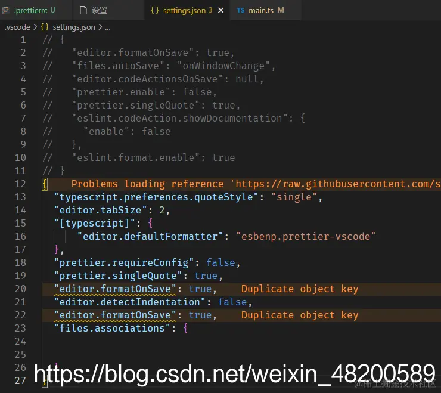Screen dimensions: 441x393
Task: Switch to the main.ts tab
Action: (x=266, y=10)
